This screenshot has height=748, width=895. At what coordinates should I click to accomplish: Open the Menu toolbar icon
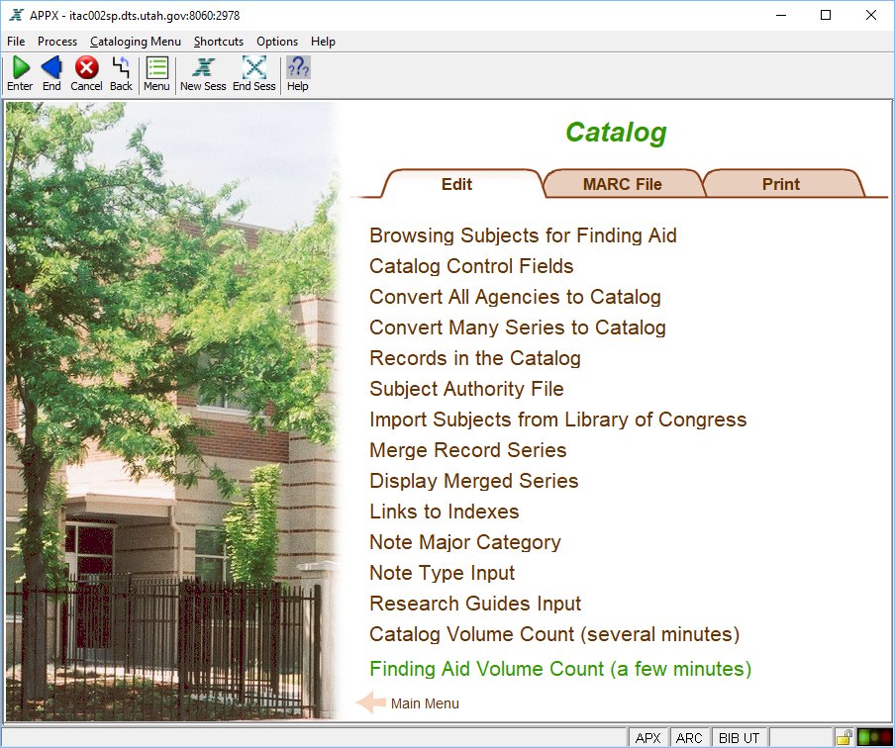[155, 69]
